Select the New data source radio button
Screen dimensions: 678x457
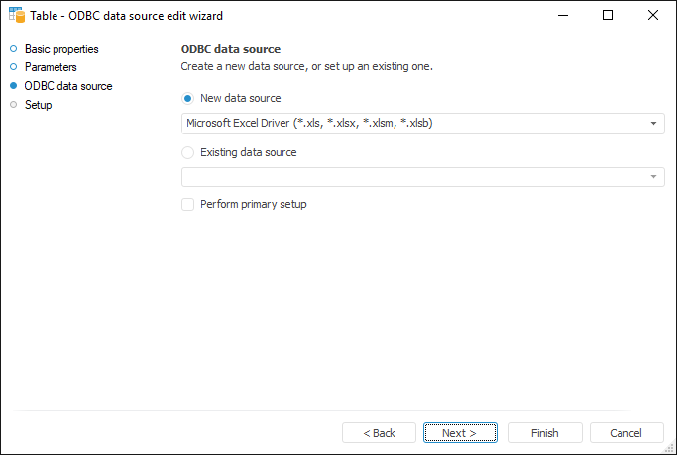click(x=188, y=99)
